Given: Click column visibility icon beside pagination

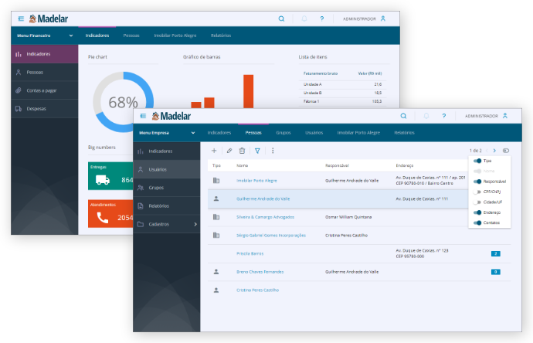Looking at the screenshot, I should (x=506, y=151).
